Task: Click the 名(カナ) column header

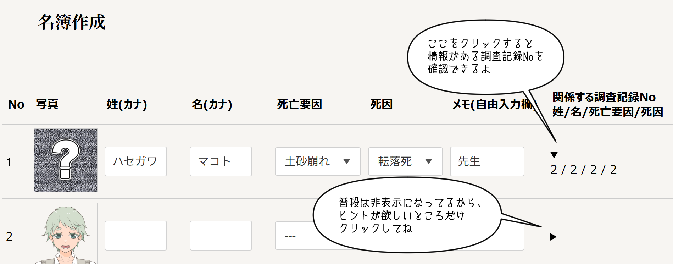Action: (212, 104)
